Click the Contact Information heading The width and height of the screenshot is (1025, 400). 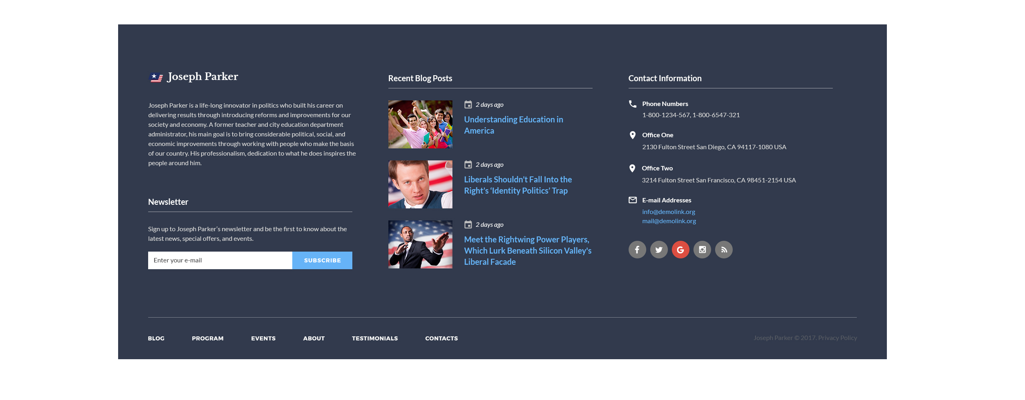click(665, 78)
